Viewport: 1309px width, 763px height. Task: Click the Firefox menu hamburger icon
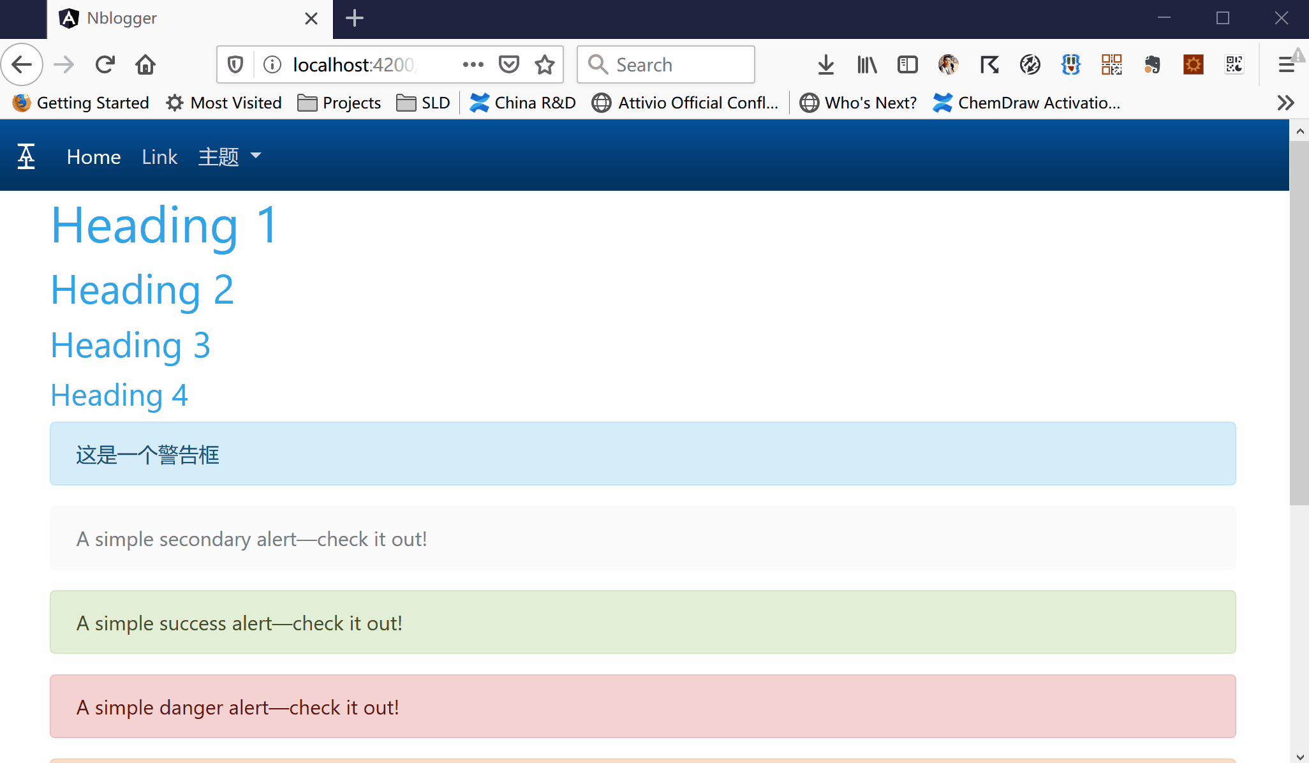(x=1286, y=64)
